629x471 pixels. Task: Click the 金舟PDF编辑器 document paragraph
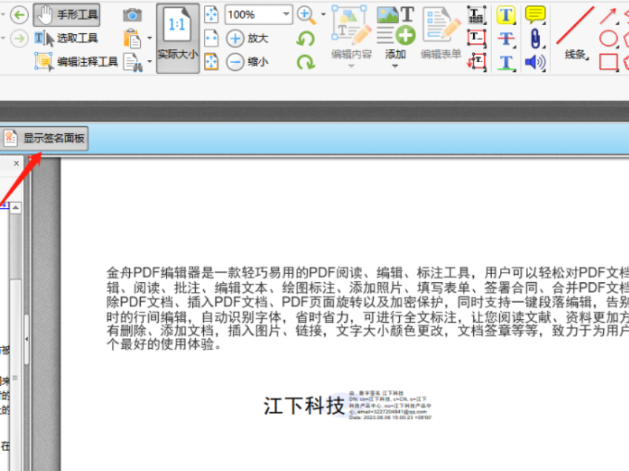[367, 308]
